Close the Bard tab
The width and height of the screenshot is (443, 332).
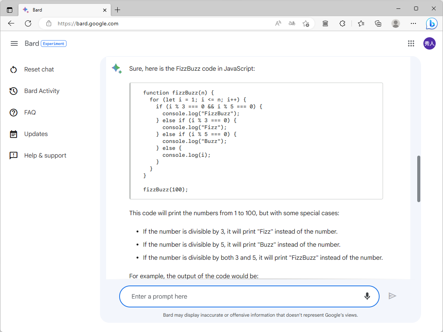105,10
